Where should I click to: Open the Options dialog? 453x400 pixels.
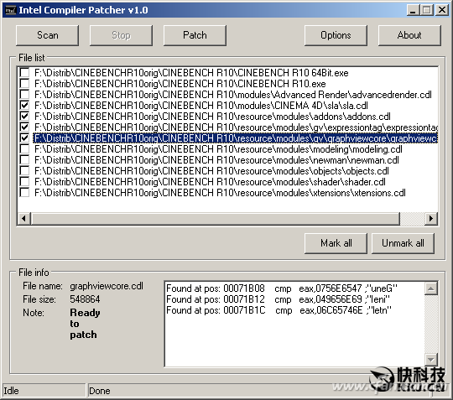tap(336, 35)
